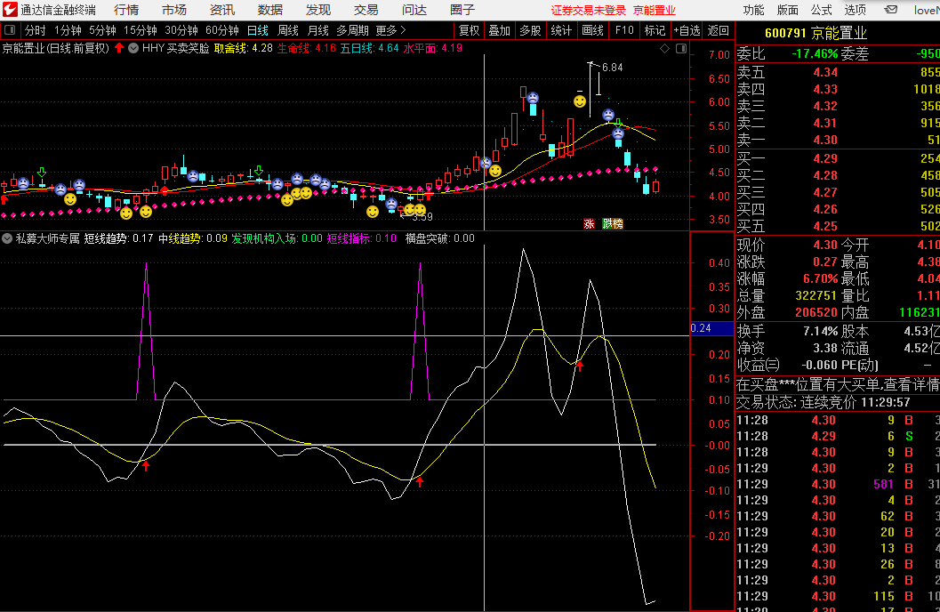The image size is (940, 612).
Task: Click the green 跌榜 tag under the price chart
Action: tap(613, 223)
